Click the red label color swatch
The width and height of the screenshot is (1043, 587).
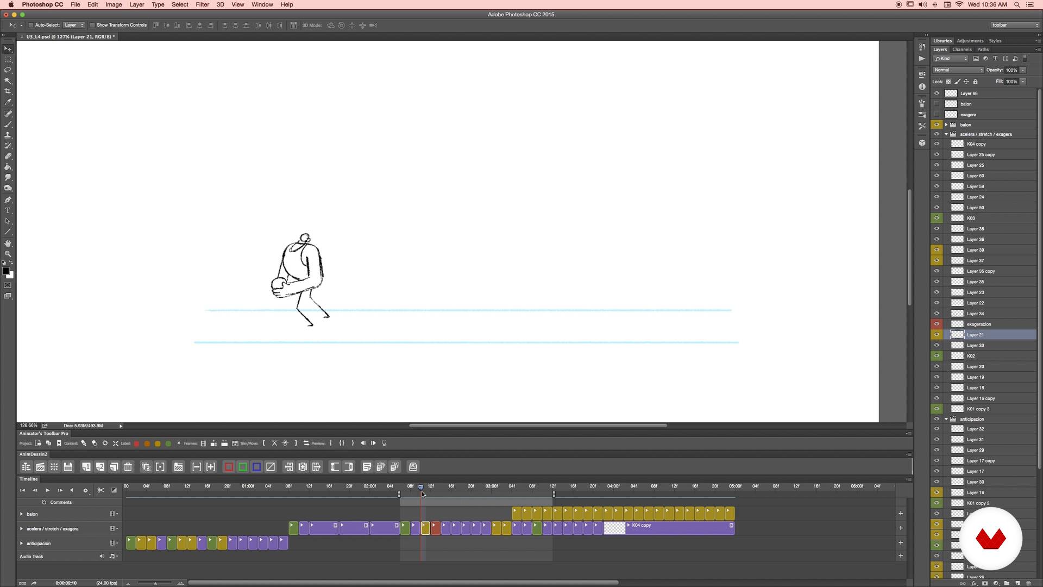(x=136, y=444)
